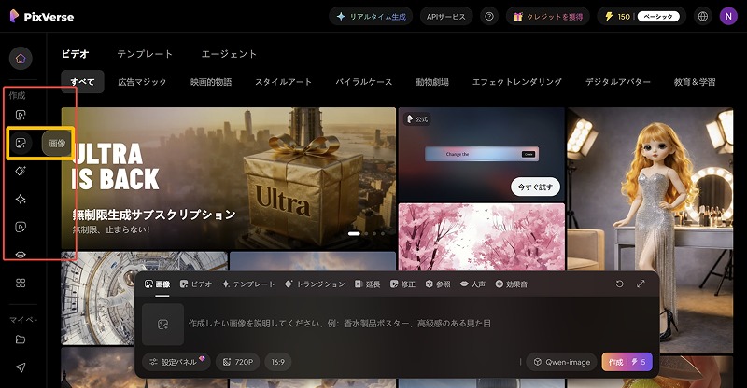747x388 pixels.
Task: Expand the prompt panel with arrows icon
Action: 641,284
